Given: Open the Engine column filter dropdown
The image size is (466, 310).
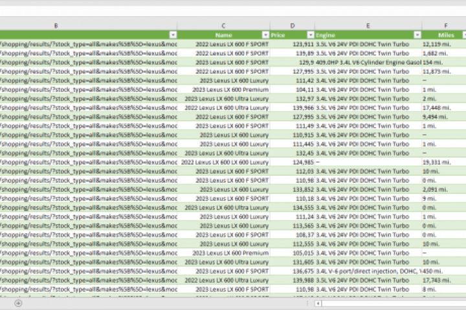Looking at the screenshot, I should click(417, 35).
